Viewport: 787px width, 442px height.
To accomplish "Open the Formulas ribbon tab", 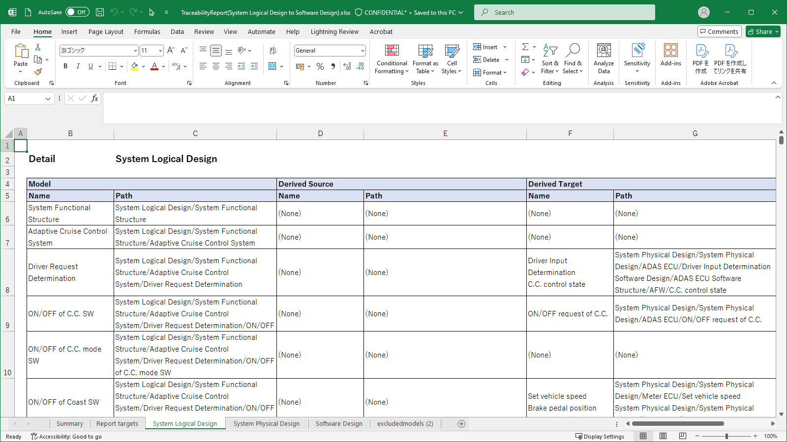I will pos(147,31).
